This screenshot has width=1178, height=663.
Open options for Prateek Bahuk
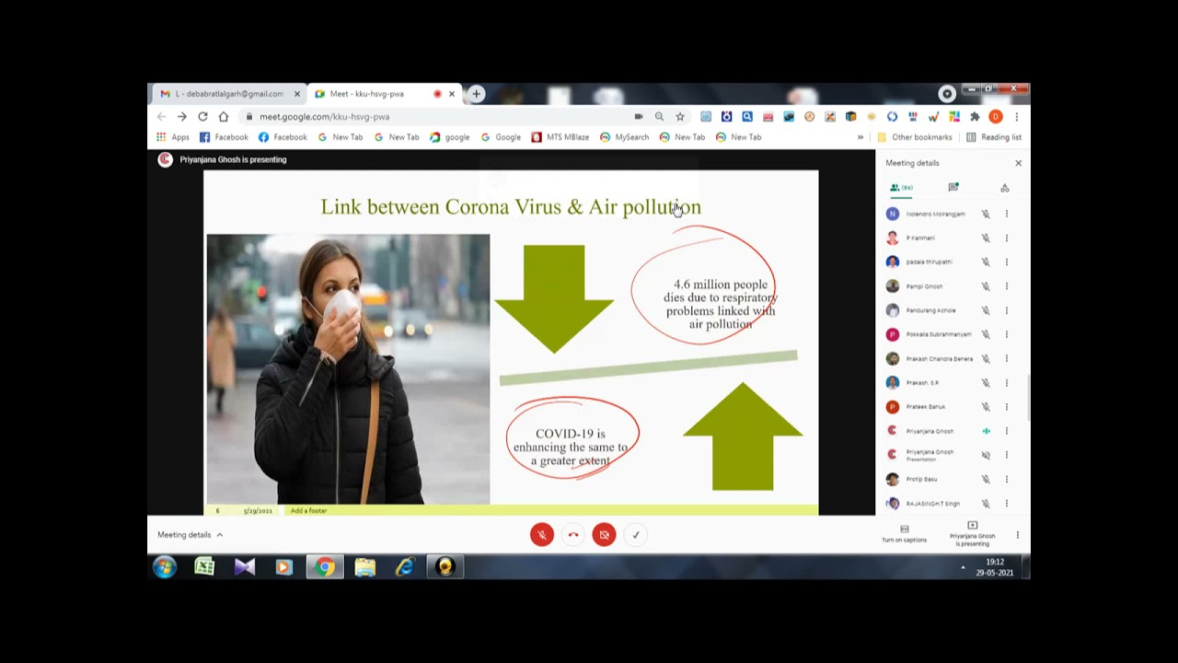(x=1007, y=406)
